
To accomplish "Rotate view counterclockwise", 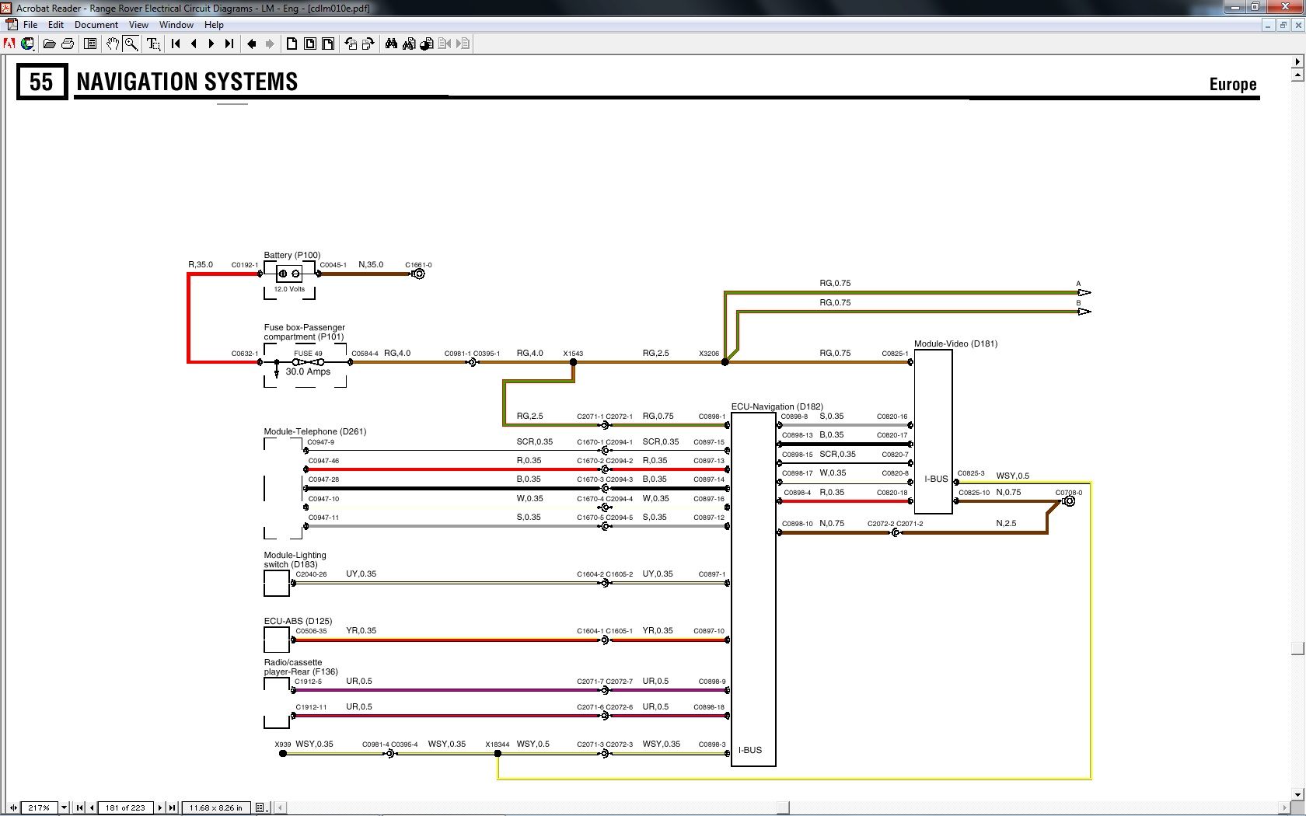I will click(x=351, y=44).
